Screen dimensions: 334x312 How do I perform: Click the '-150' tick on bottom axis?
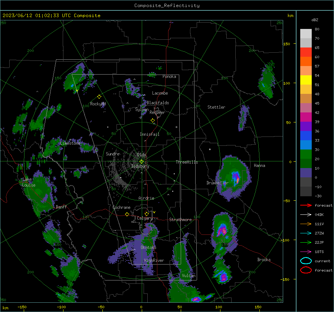(22, 307)
